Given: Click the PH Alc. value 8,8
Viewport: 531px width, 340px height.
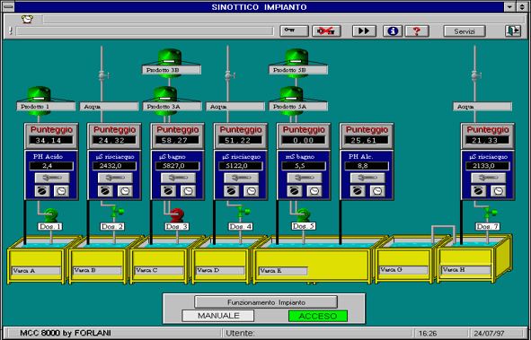Looking at the screenshot, I should (x=366, y=166).
